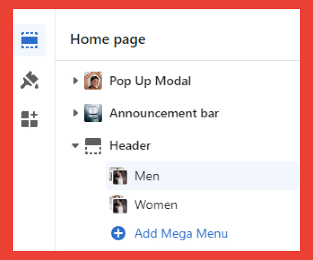Image resolution: width=313 pixels, height=260 pixels.
Task: Select the Pop Up Modal section label
Action: pos(150,81)
